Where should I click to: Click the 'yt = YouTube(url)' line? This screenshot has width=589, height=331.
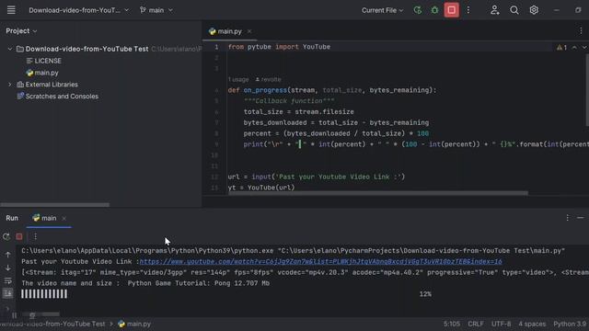[261, 188]
